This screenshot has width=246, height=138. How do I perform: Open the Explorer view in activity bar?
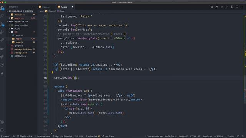coord(2,8)
